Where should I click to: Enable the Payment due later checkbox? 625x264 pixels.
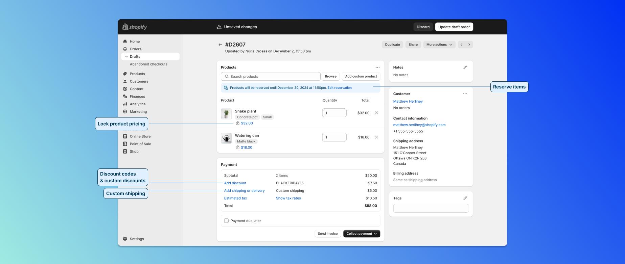click(226, 221)
